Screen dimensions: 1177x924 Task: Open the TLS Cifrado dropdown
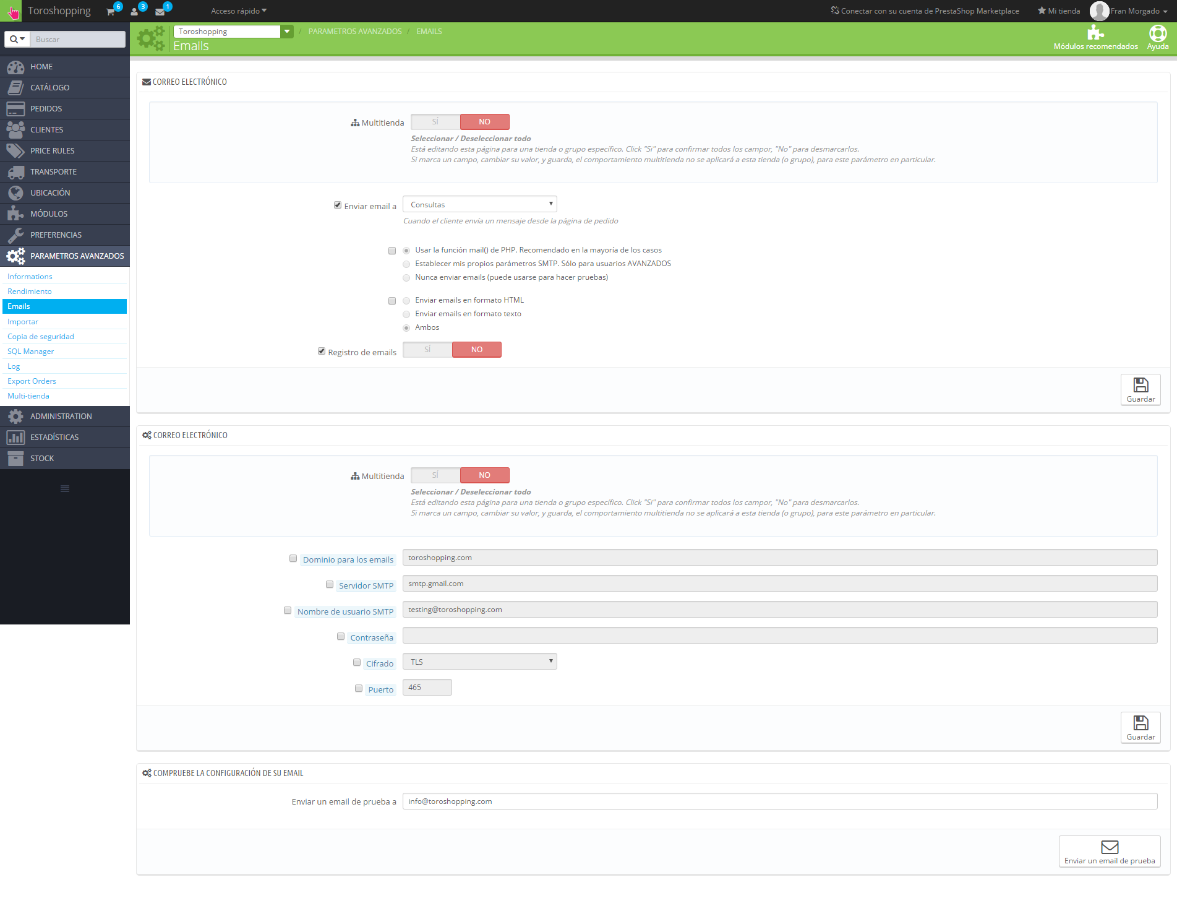point(480,662)
